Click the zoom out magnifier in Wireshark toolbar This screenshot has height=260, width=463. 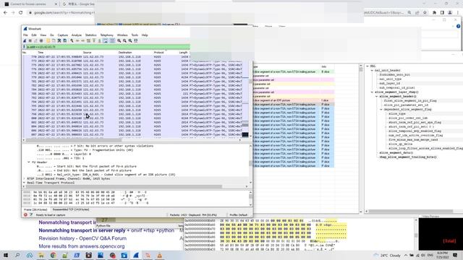click(x=124, y=40)
